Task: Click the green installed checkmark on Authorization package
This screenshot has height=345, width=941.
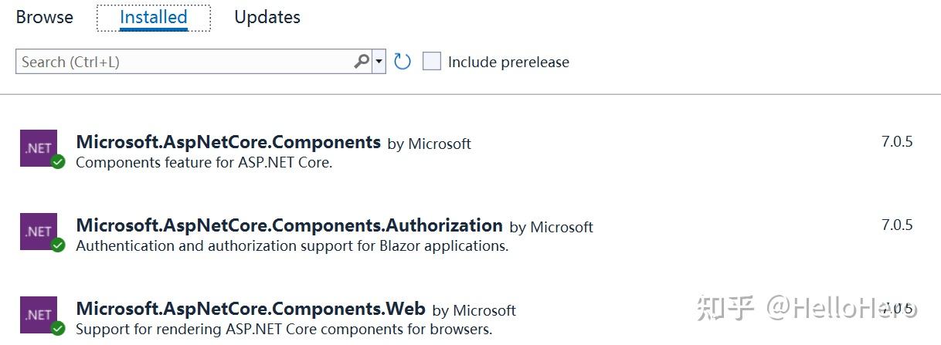Action: coord(58,245)
